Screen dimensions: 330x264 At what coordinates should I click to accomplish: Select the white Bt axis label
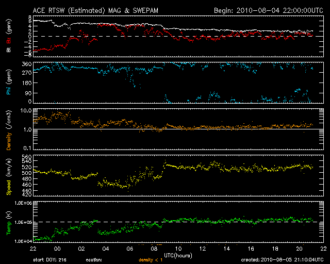point(9,49)
